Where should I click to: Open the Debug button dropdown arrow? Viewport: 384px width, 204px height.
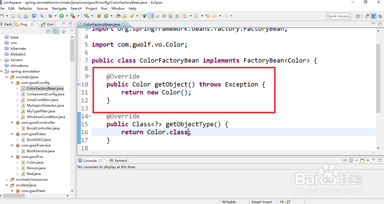(56, 16)
